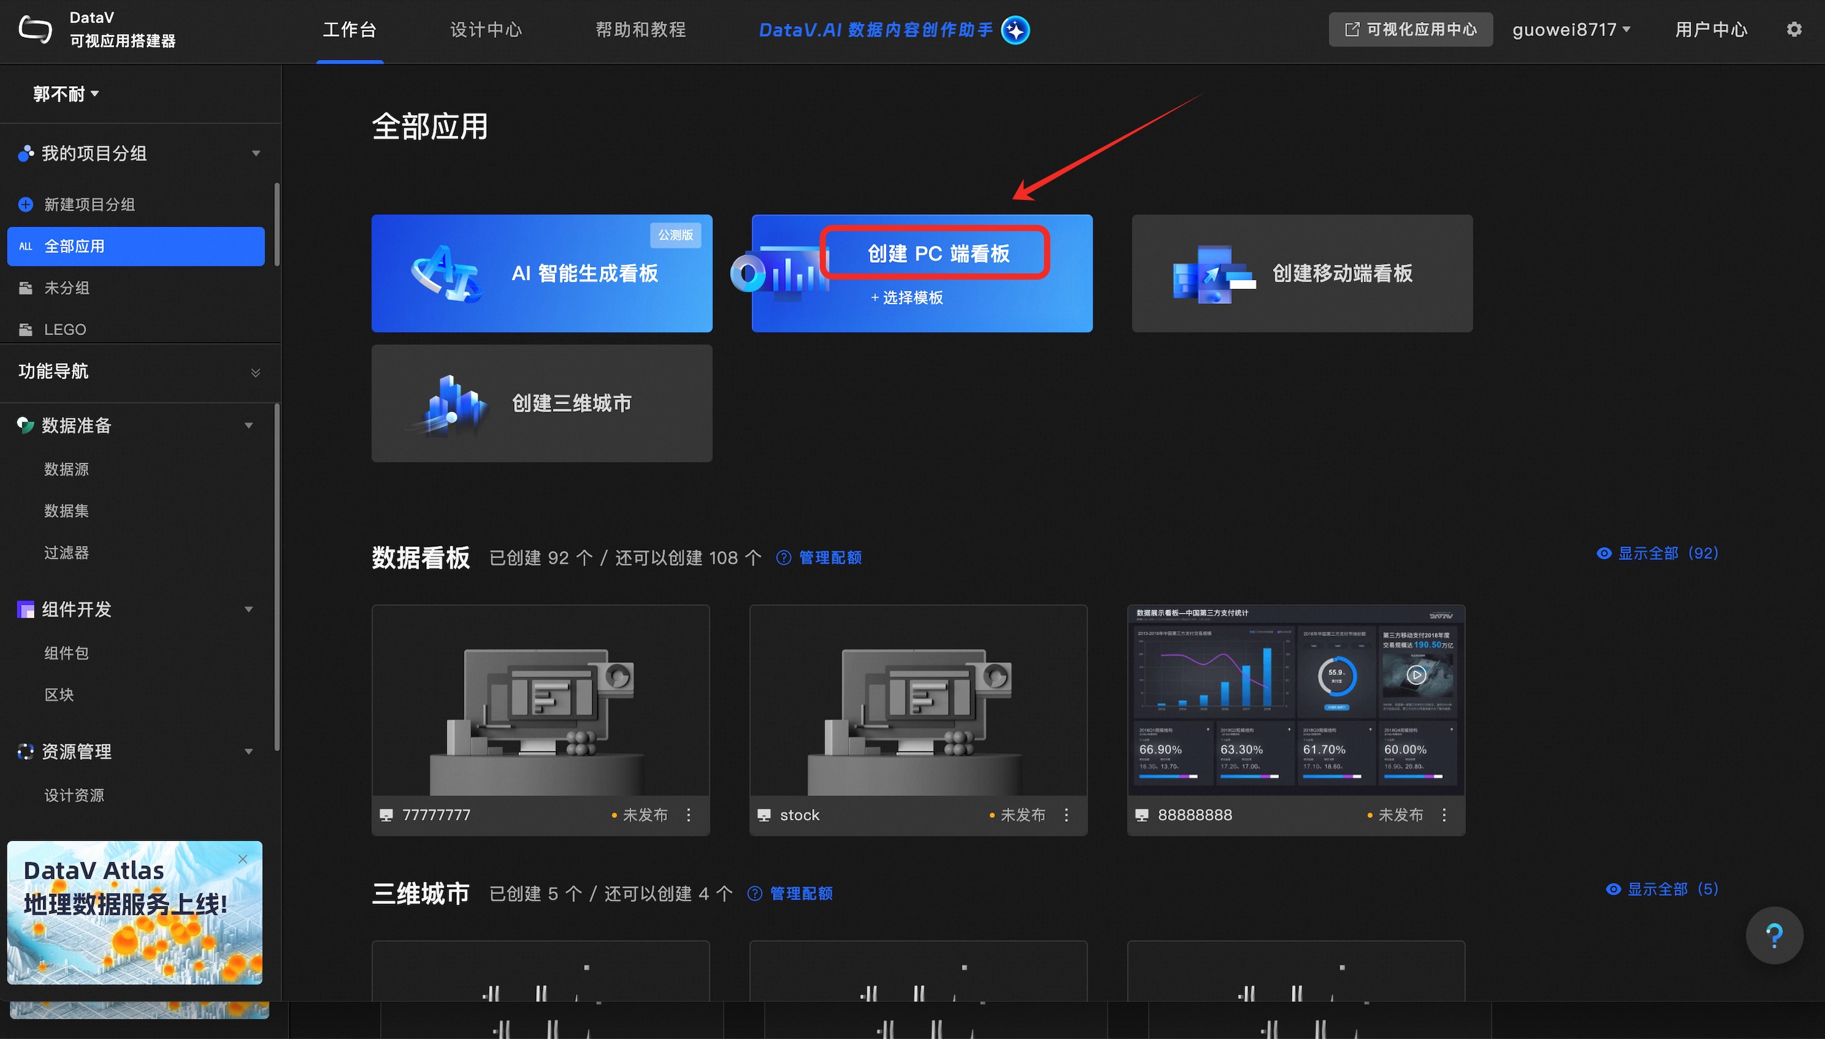
Task: Open the DataV.AI assistant star icon
Action: point(1015,30)
